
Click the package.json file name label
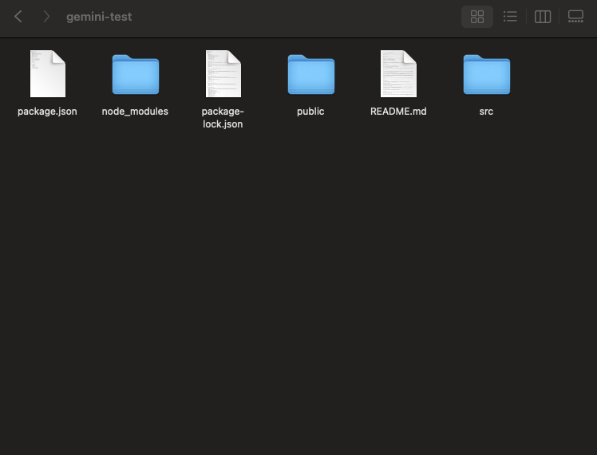click(x=47, y=112)
